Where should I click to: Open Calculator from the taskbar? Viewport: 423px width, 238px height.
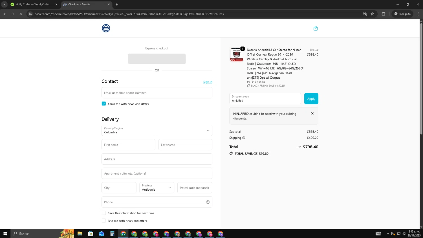pyautogui.click(x=112, y=233)
